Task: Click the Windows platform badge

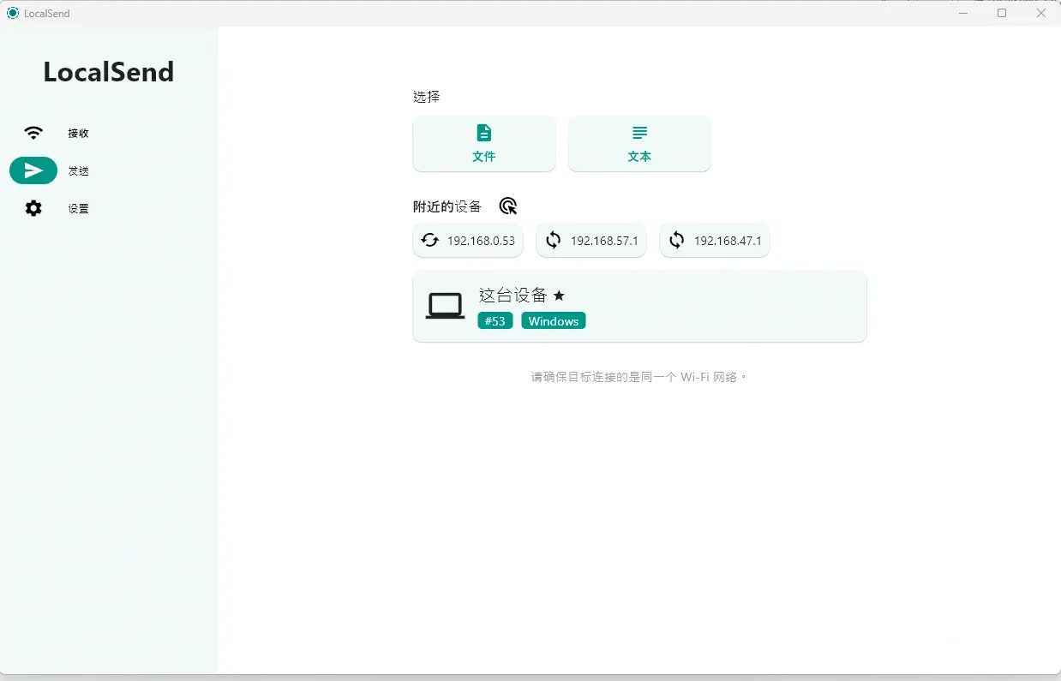Action: pos(553,320)
